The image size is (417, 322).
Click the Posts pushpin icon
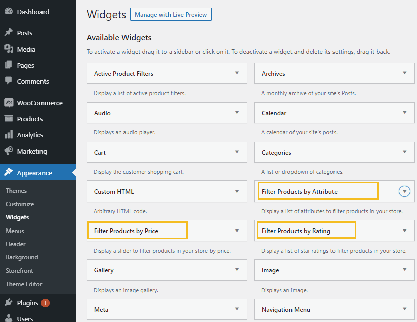(x=9, y=32)
